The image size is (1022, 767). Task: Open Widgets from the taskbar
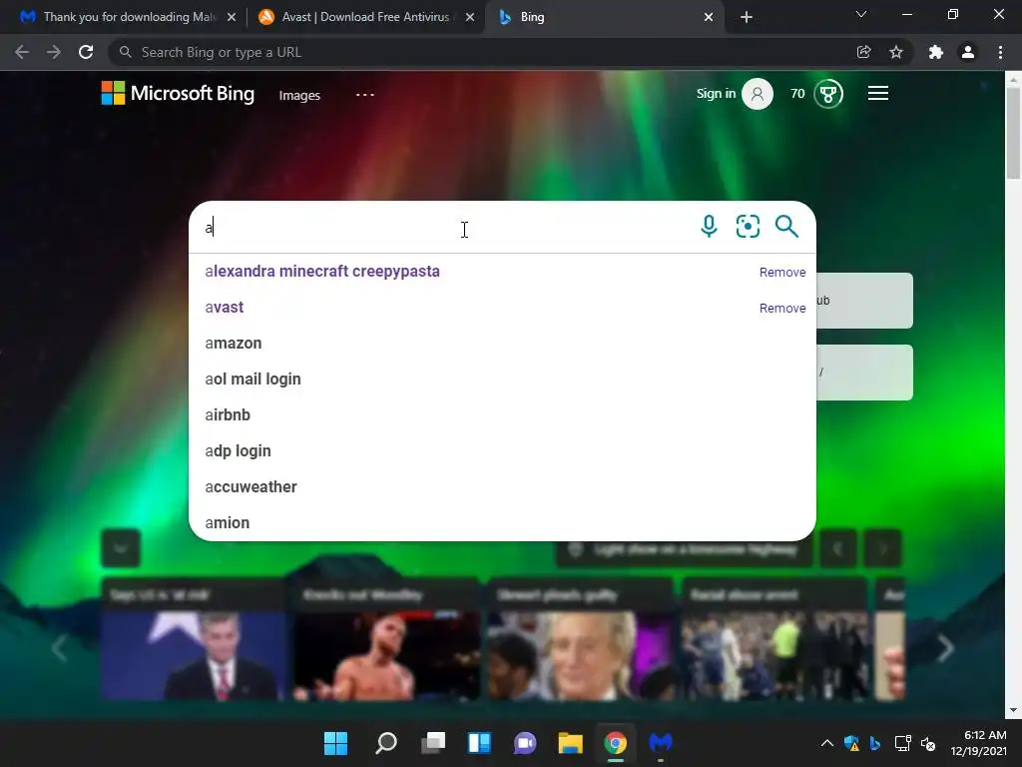[479, 743]
